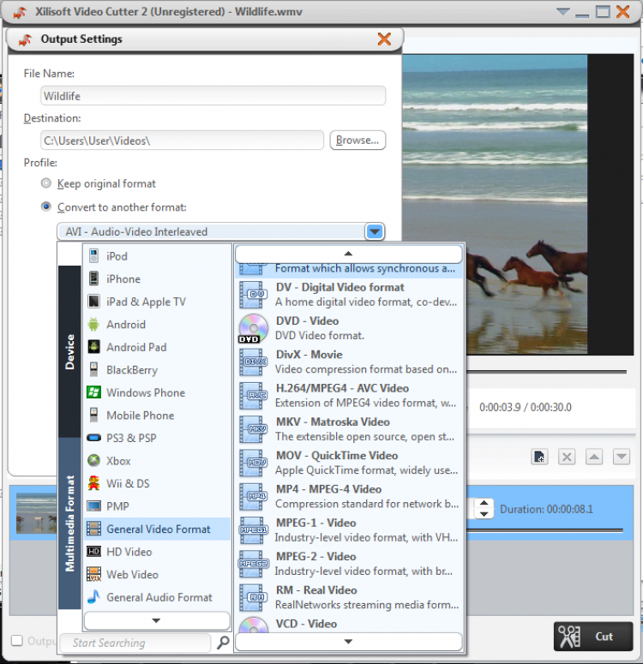Screen dimensions: 643x664
Task: Click the Web Video icon
Action: pyautogui.click(x=93, y=574)
